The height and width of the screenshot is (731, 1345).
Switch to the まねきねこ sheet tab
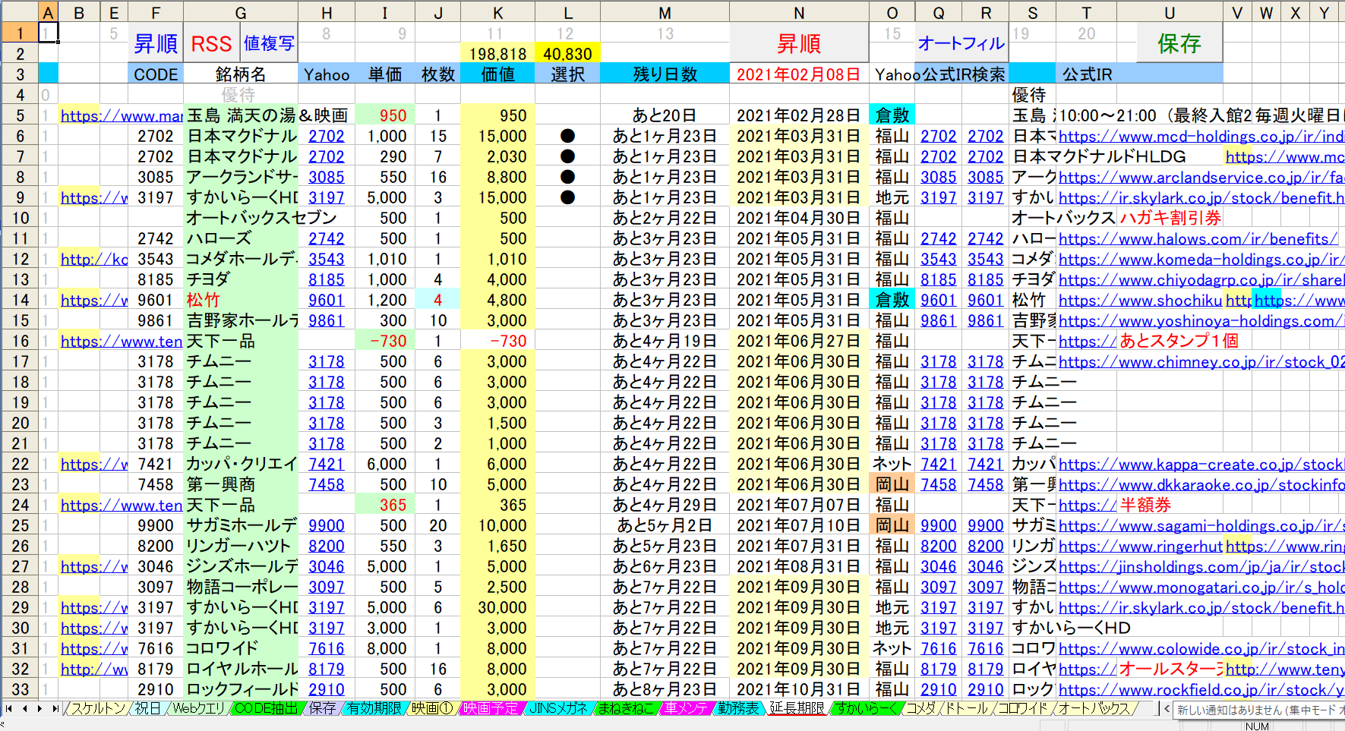[626, 708]
